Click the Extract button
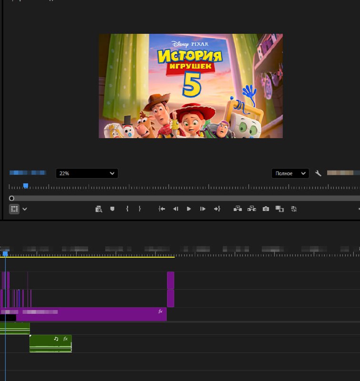 (x=251, y=209)
